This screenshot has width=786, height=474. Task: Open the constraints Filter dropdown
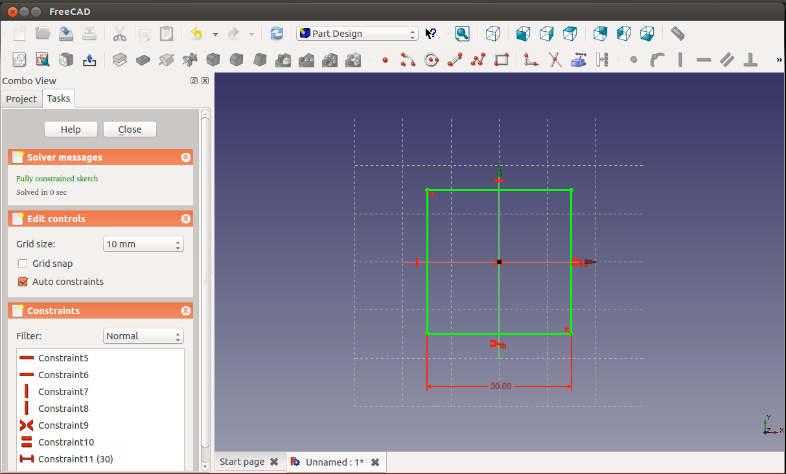tap(143, 336)
